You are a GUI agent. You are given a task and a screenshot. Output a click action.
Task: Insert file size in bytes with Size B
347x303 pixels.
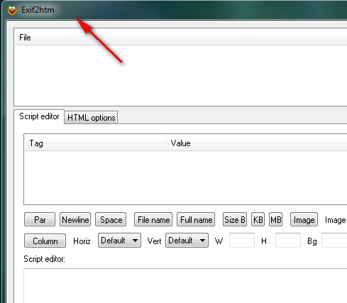point(235,219)
